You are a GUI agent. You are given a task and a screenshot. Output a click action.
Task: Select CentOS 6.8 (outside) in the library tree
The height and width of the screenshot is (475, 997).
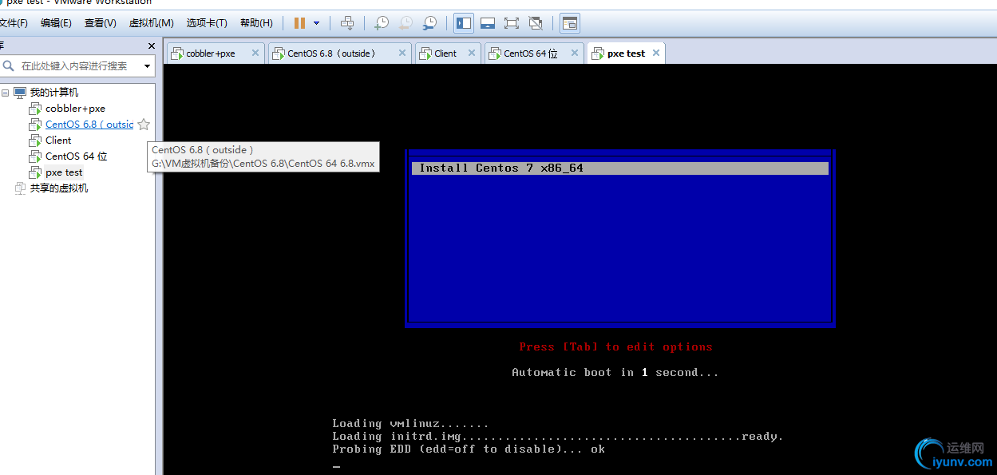[89, 125]
